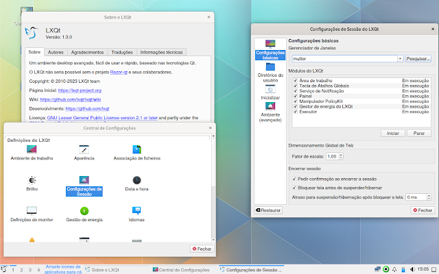Select Inicializar sidebar icon
439x274 pixels.
[x=270, y=89]
